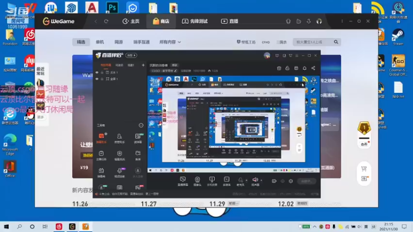Select the 单机 store category
413x232 pixels.
pos(100,42)
